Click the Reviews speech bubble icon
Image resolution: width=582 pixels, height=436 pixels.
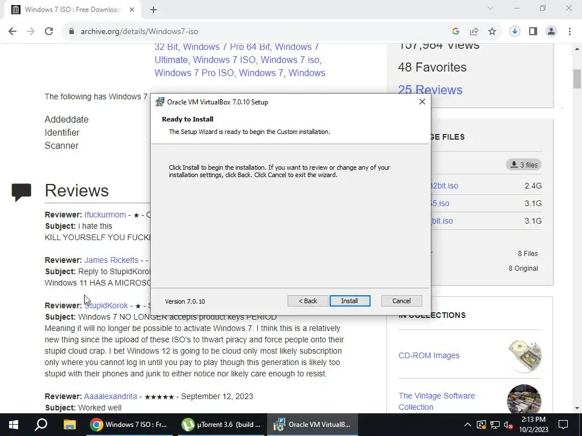tap(22, 192)
